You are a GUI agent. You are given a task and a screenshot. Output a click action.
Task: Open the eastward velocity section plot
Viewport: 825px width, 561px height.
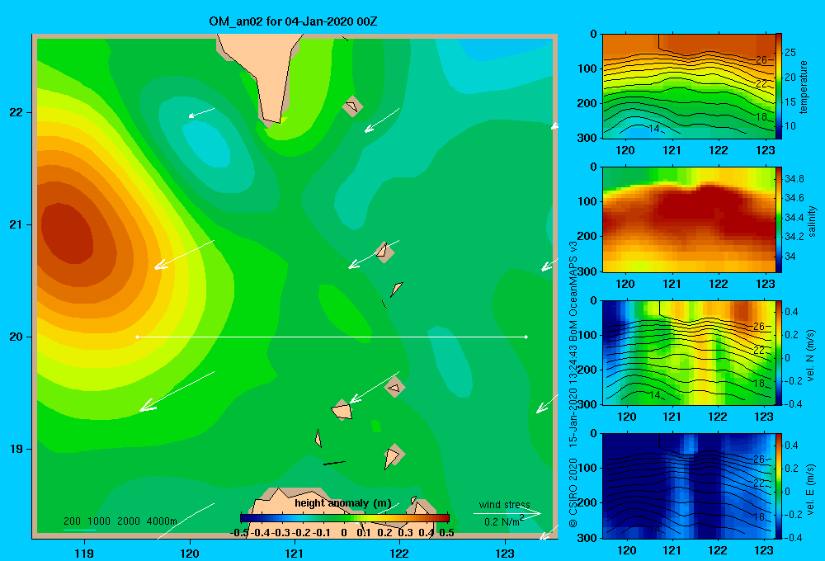pyautogui.click(x=689, y=486)
